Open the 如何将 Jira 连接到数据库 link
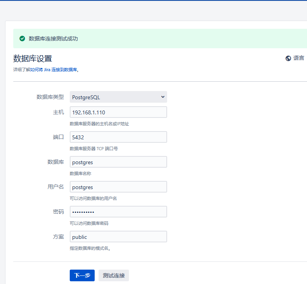 pyautogui.click(x=53, y=70)
